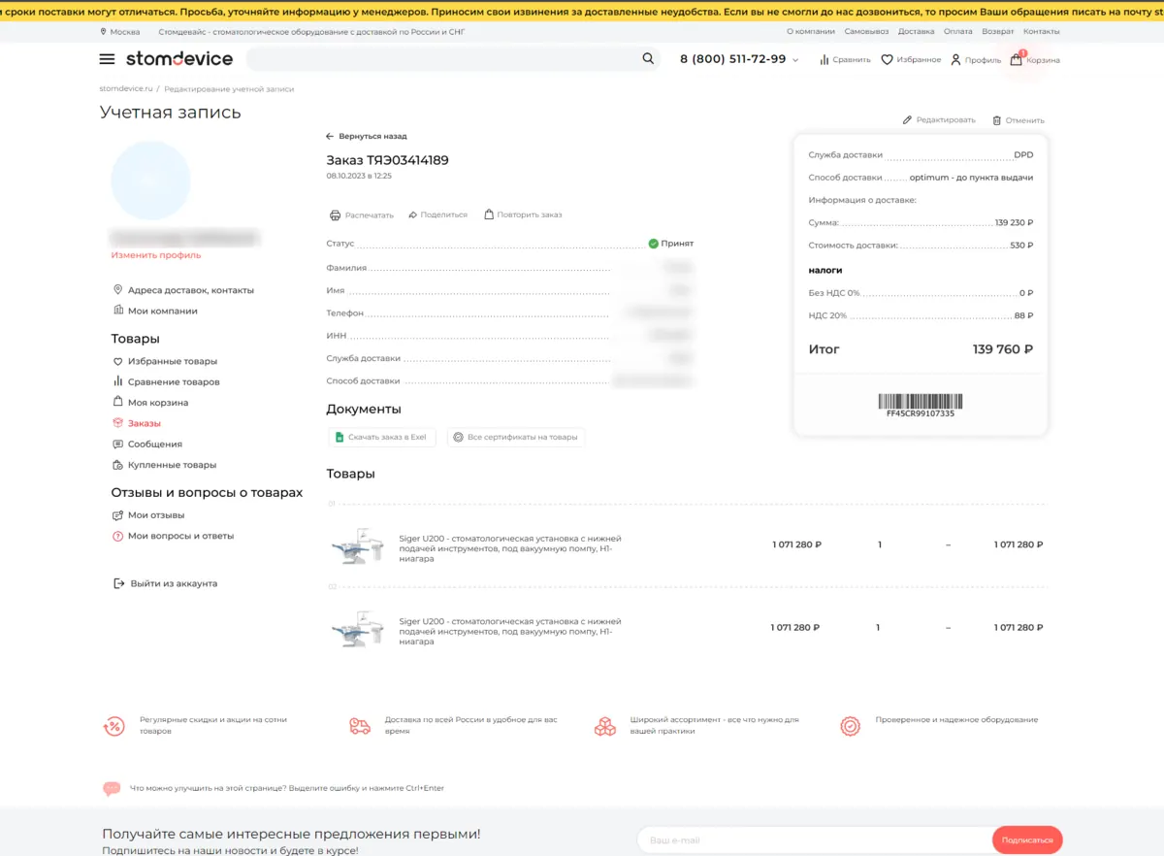Click the Профиль person icon
Image resolution: width=1164 pixels, height=856 pixels.
955,60
